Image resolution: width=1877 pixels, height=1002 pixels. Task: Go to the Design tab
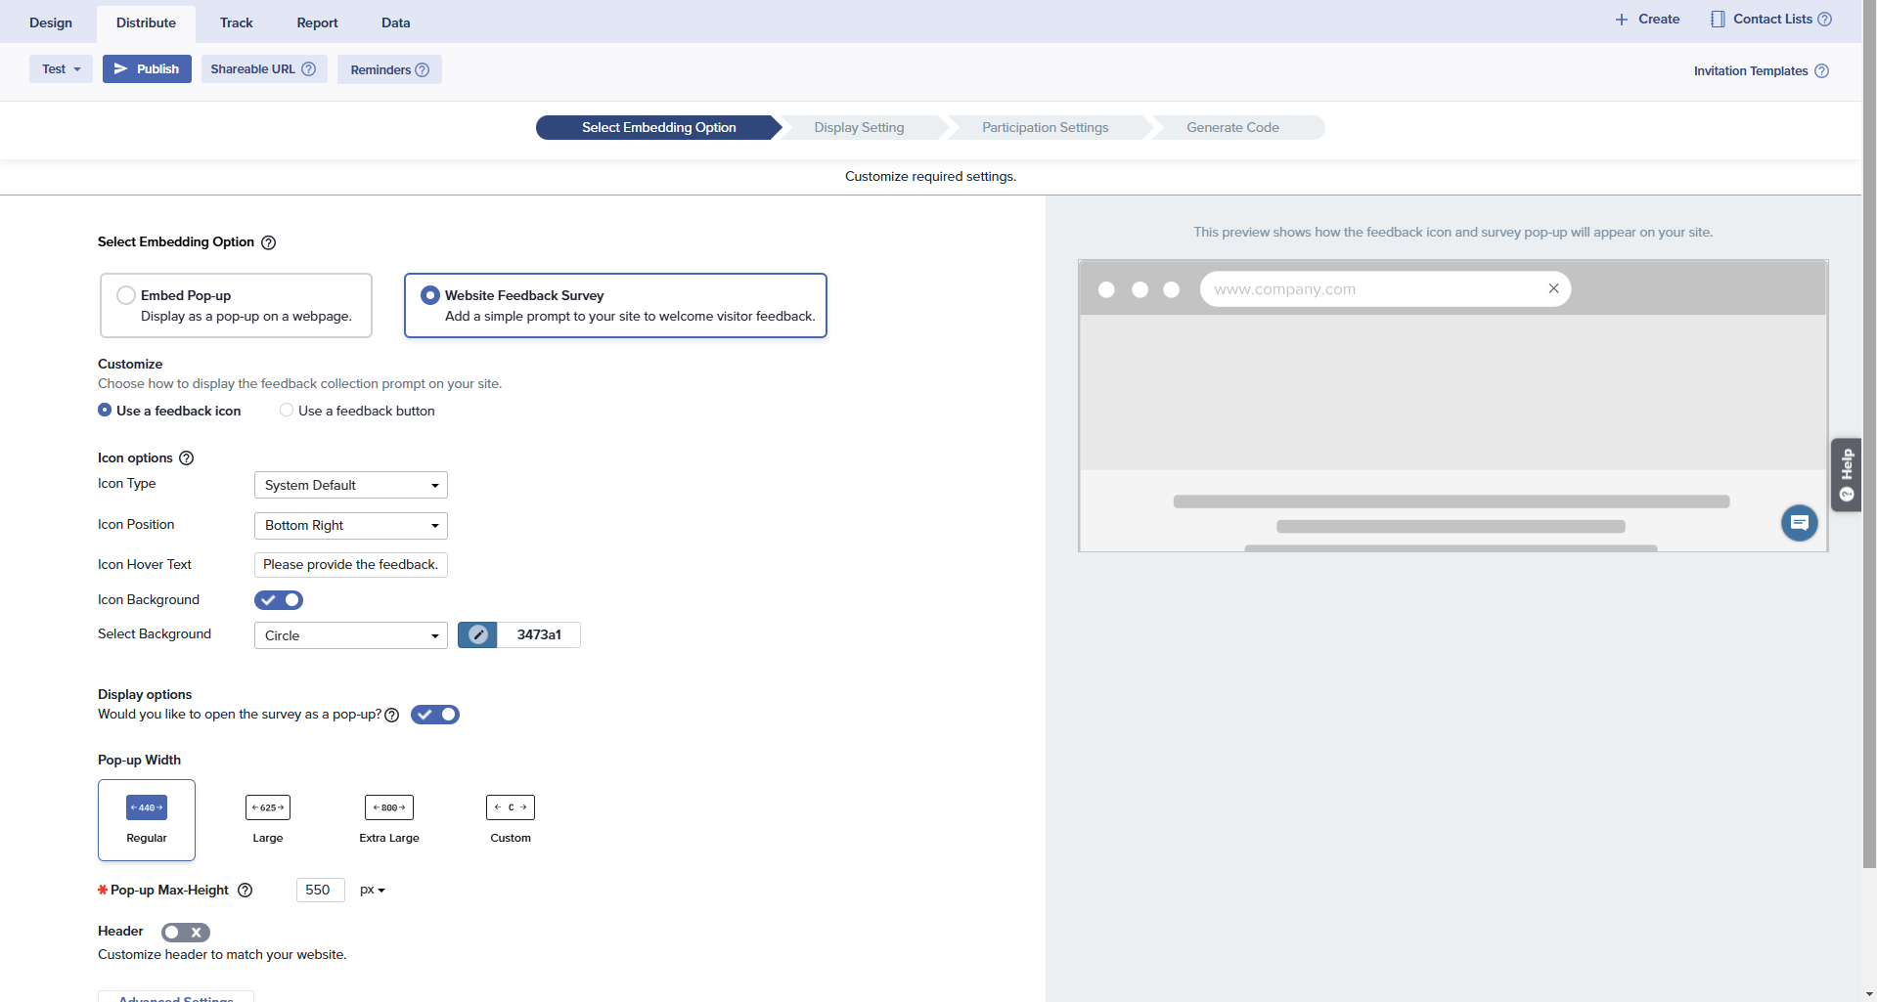[x=51, y=22]
